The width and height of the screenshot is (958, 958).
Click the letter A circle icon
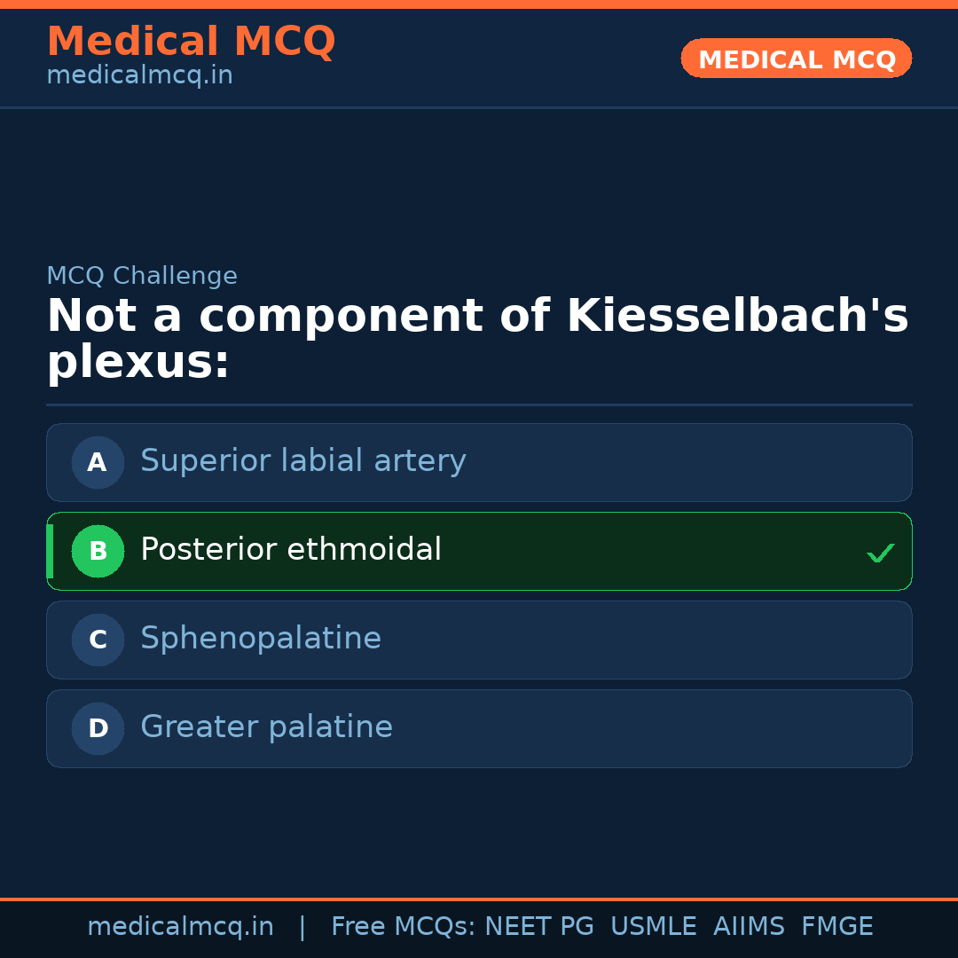(98, 462)
